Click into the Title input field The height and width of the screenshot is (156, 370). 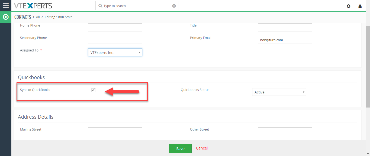click(x=285, y=27)
